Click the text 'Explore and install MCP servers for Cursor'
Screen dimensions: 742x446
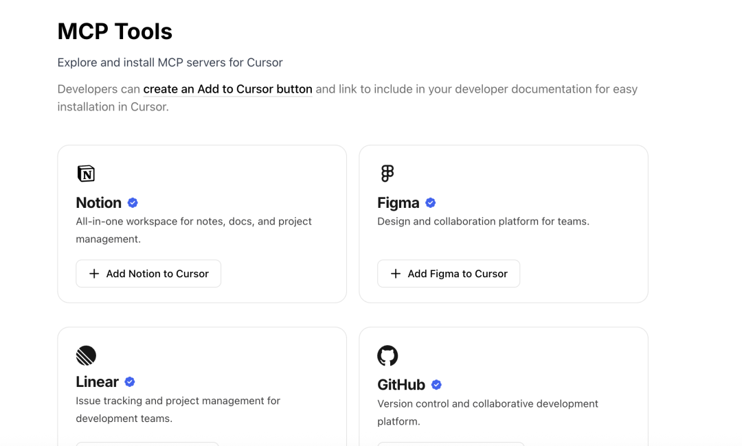point(170,62)
